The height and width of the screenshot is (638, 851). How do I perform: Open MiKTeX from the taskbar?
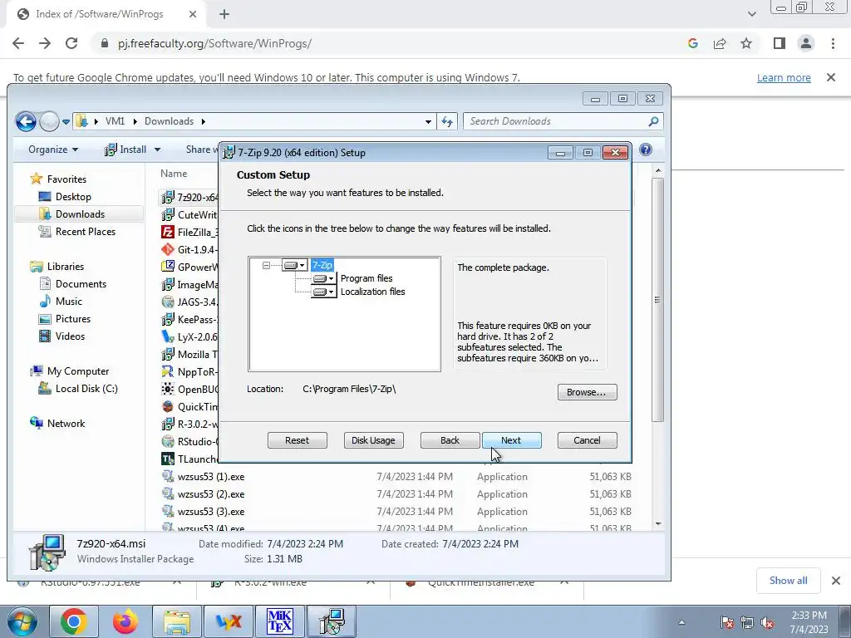pos(279,621)
